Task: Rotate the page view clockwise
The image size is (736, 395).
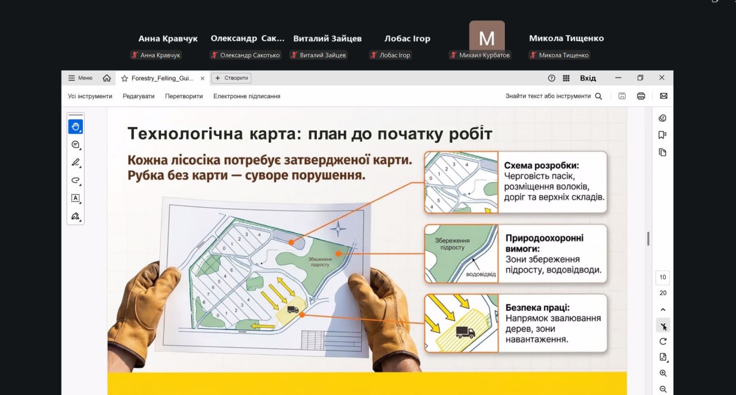Action: [x=663, y=342]
